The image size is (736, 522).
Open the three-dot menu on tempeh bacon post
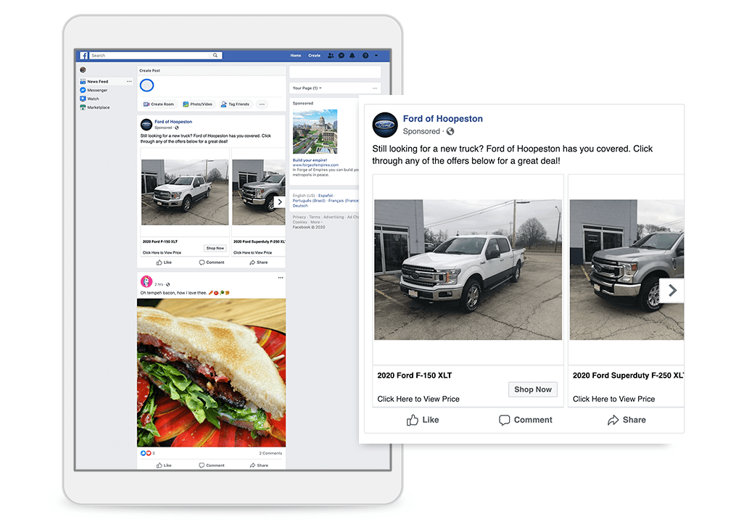(281, 278)
